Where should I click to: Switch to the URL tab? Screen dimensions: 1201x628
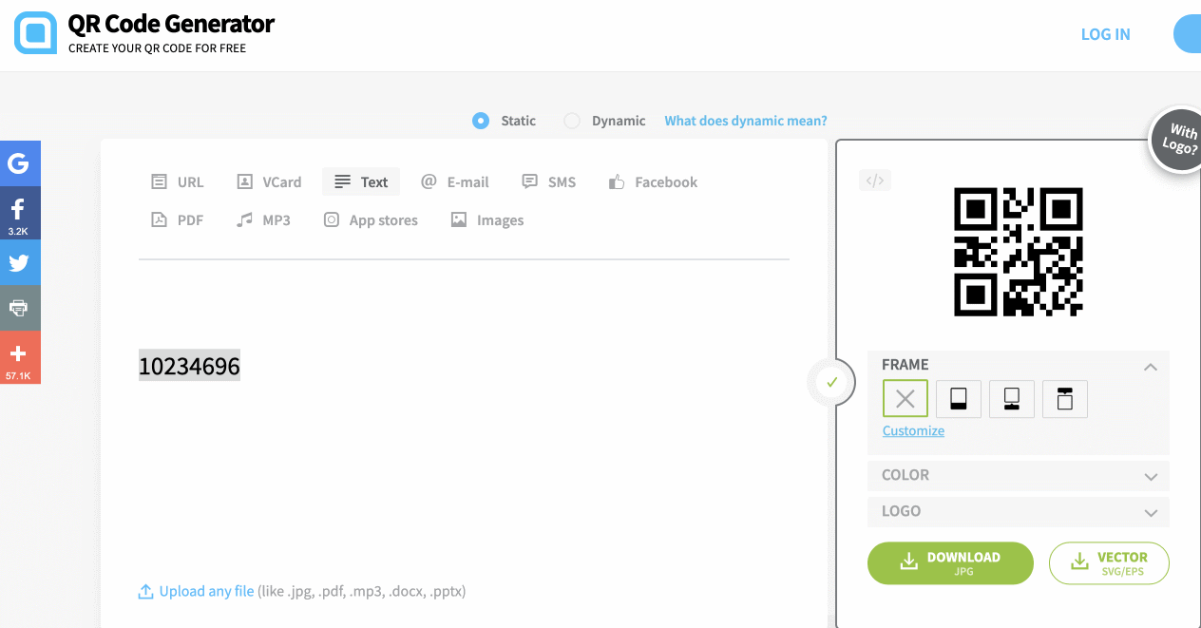(x=178, y=182)
